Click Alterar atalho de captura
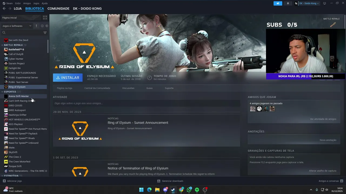The height and width of the screenshot is (194, 346). pyautogui.click(x=323, y=171)
